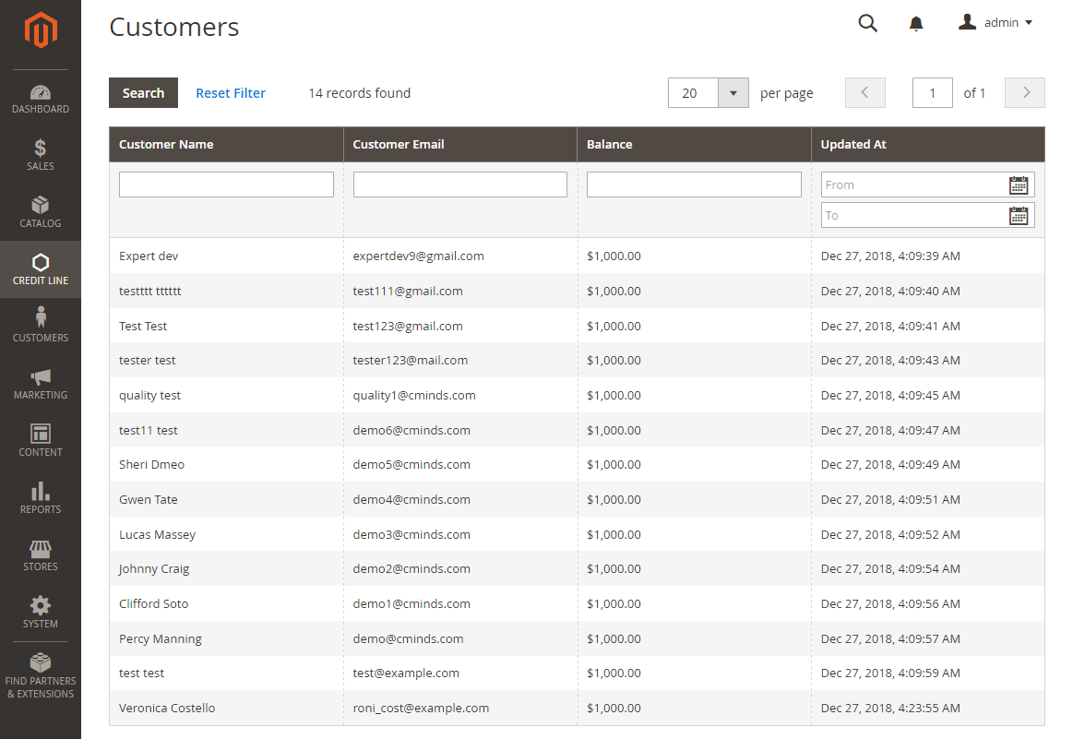
Task: Open the Updated At To calendar picker
Action: click(1018, 216)
